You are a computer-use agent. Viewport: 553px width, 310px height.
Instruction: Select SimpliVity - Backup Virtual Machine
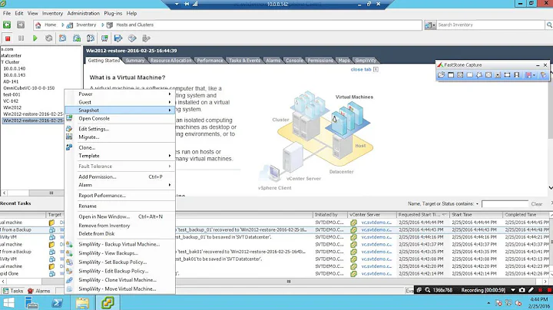[119, 244]
